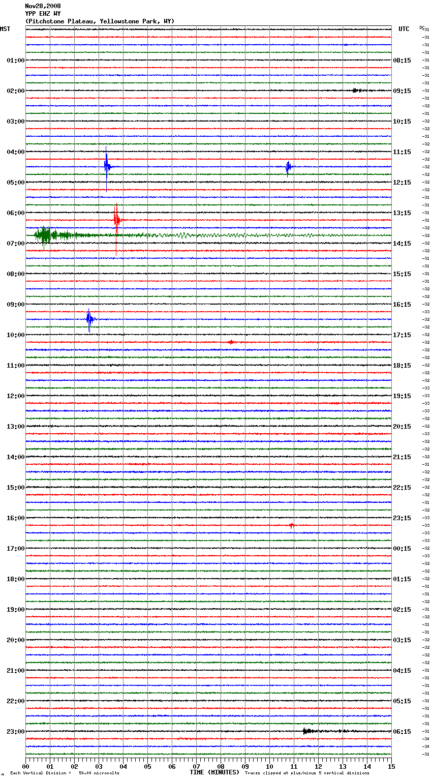Select the 16:15 UTC time label
432x780 pixels.
[x=402, y=305]
